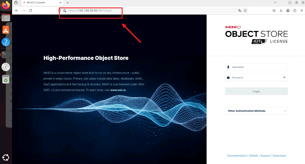Open a new browser tab

click(x=68, y=3)
